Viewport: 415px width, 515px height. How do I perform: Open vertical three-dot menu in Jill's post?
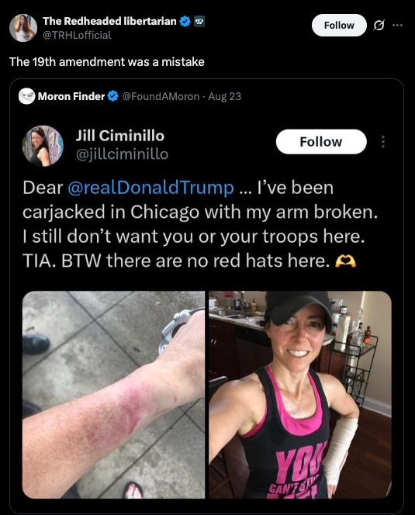382,142
